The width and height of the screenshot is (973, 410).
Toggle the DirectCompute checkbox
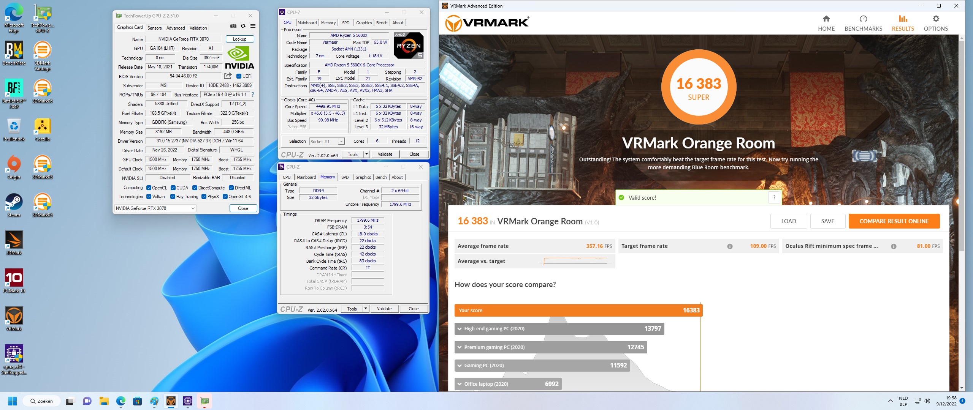coord(195,188)
